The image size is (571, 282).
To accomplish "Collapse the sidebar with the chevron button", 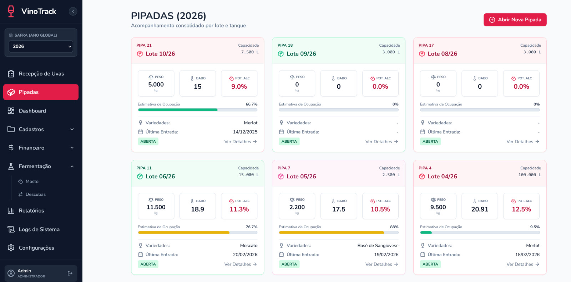I will (x=73, y=11).
